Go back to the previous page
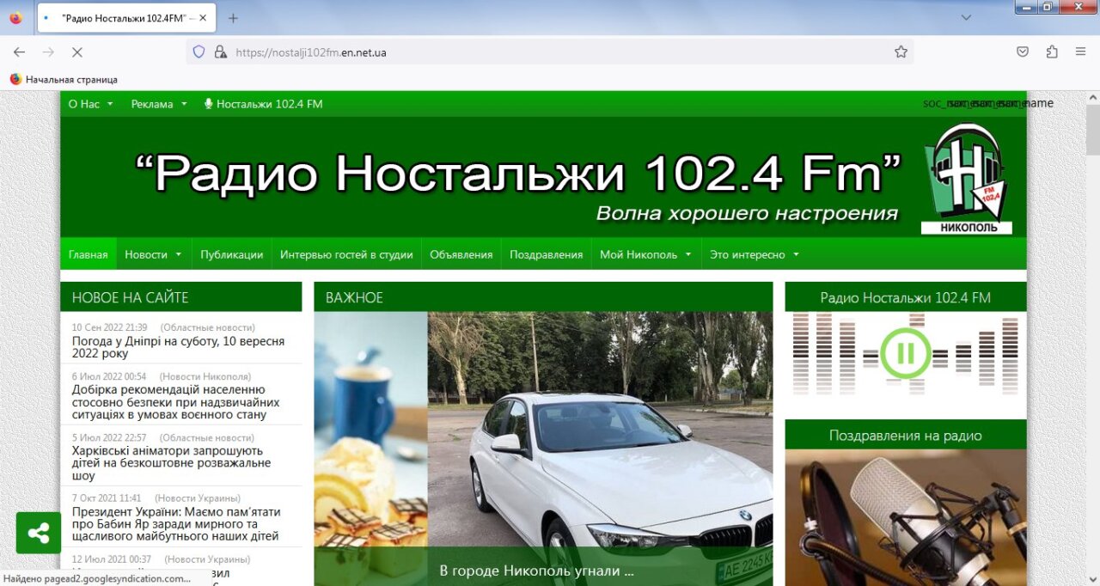 [x=19, y=52]
